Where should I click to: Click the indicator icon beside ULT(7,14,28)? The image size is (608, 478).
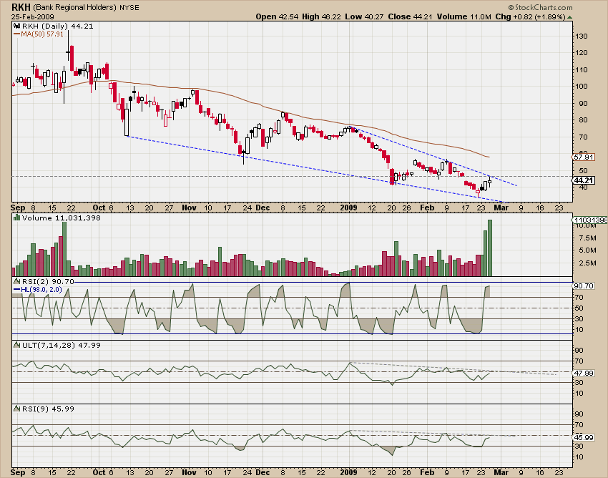(x=16, y=345)
